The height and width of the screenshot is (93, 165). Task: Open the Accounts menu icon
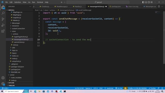click(x=3, y=78)
